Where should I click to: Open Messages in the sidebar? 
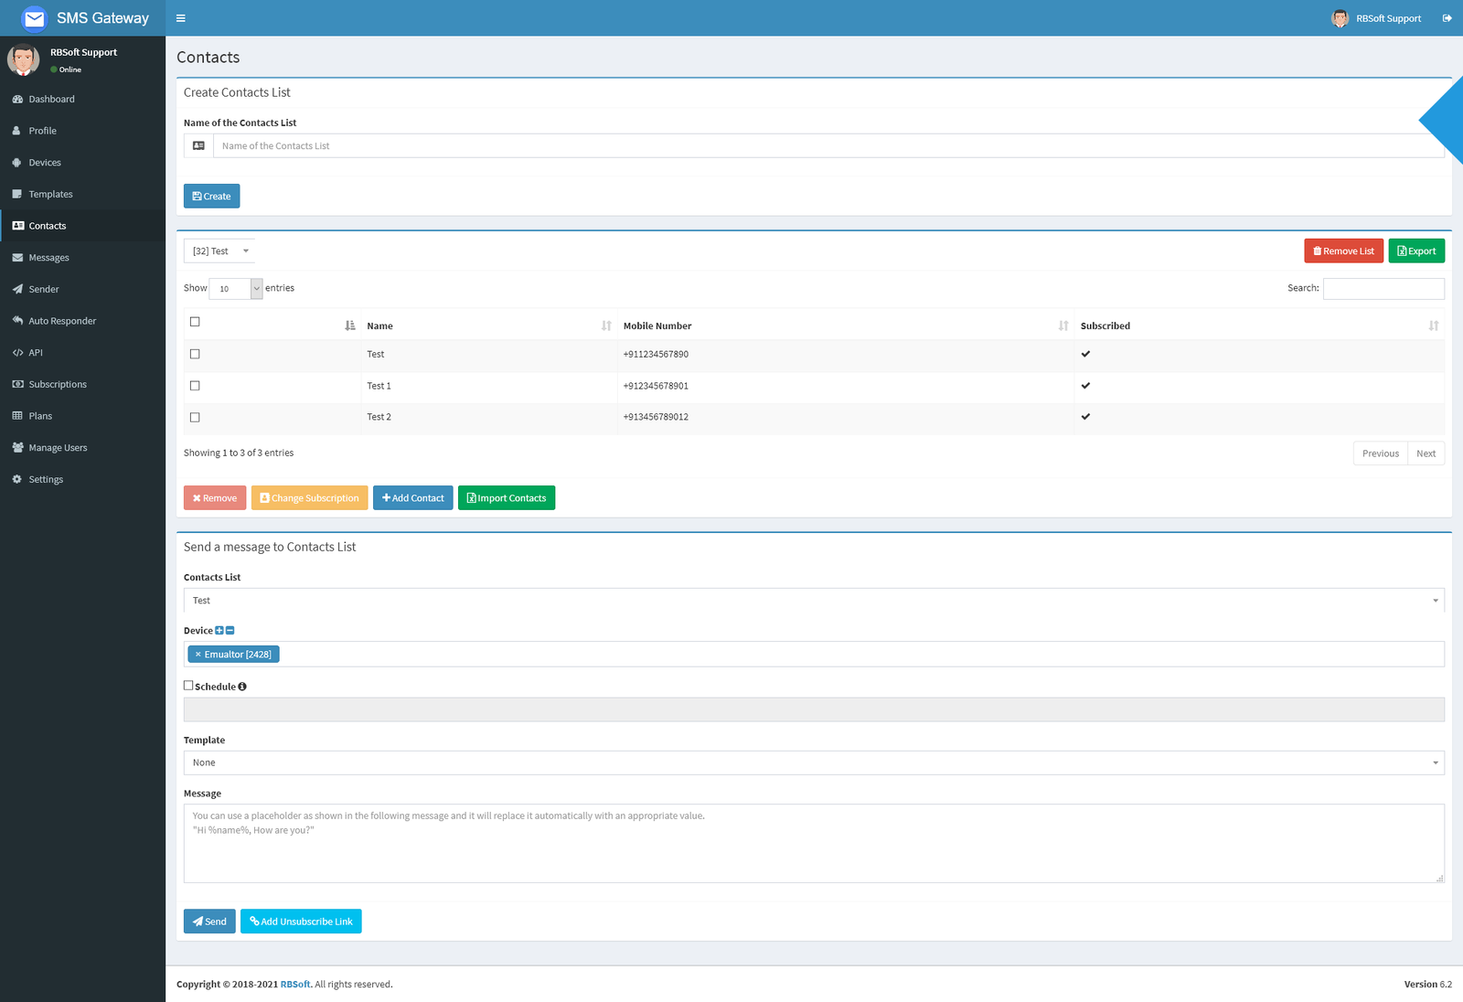[x=48, y=258]
